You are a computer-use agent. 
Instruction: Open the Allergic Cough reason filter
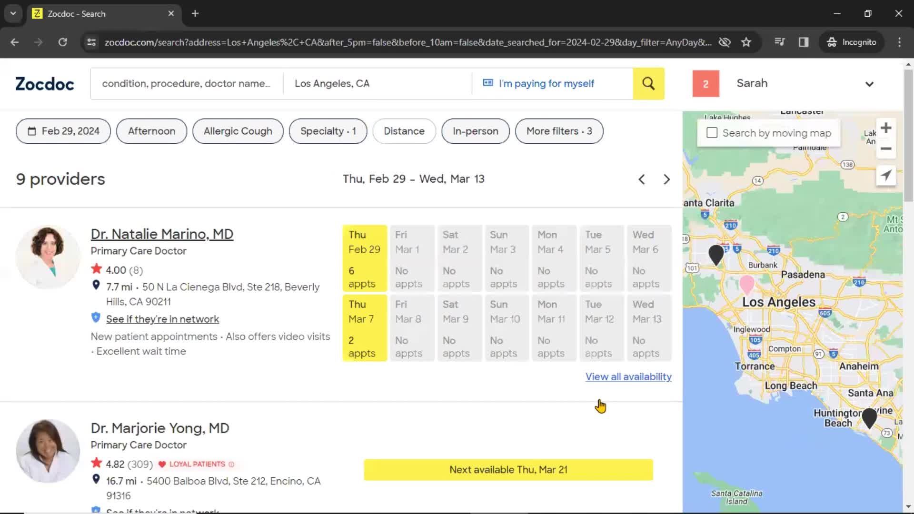coord(238,131)
